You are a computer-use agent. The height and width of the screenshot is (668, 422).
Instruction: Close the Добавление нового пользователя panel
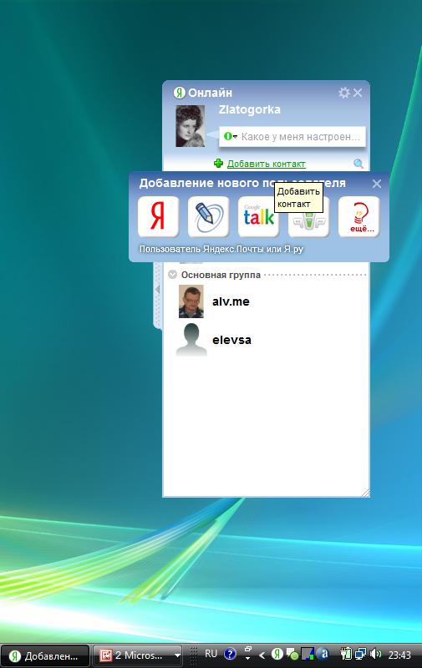377,184
